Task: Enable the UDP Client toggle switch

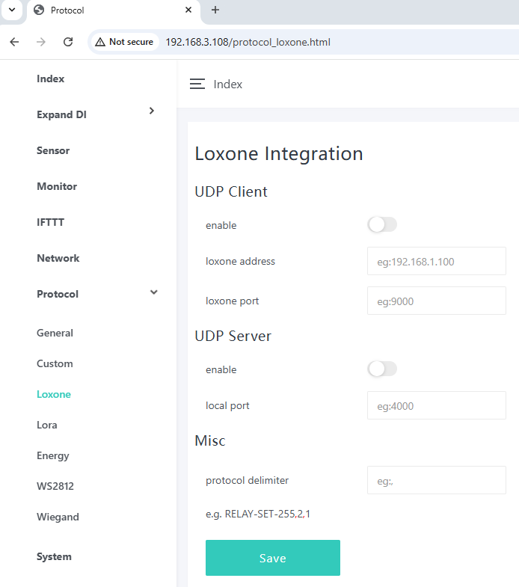Action: coord(382,224)
